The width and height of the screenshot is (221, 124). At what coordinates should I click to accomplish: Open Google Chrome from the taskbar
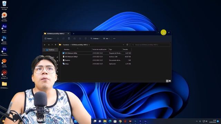pos(120,121)
